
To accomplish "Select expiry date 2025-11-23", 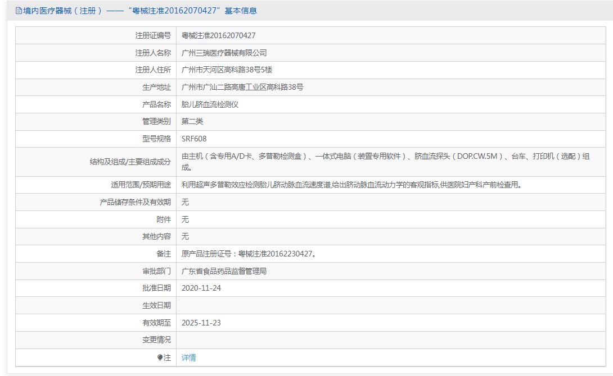I will pyautogui.click(x=201, y=323).
